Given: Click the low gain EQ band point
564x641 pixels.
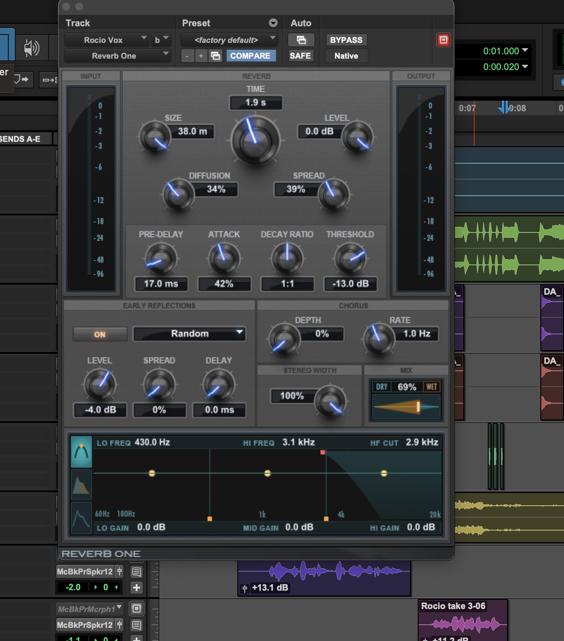Looking at the screenshot, I should tap(152, 473).
